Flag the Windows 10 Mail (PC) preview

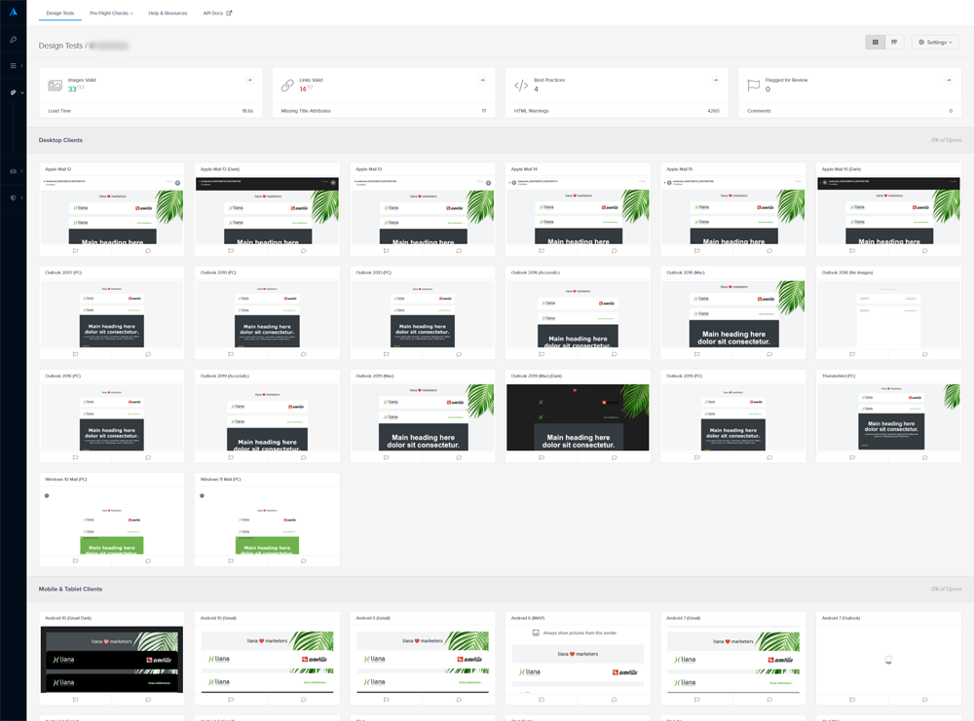coord(75,560)
